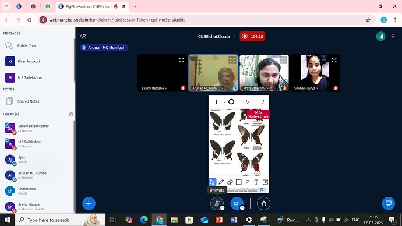Choose the rectangle shape tool

[239, 182]
